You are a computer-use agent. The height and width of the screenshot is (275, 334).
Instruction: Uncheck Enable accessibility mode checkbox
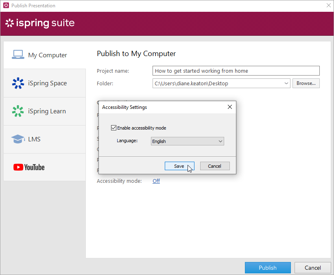(114, 128)
